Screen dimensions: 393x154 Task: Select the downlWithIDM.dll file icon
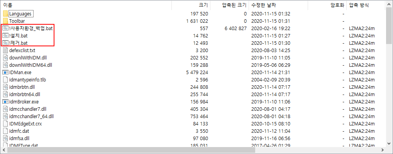pyautogui.click(x=5, y=58)
